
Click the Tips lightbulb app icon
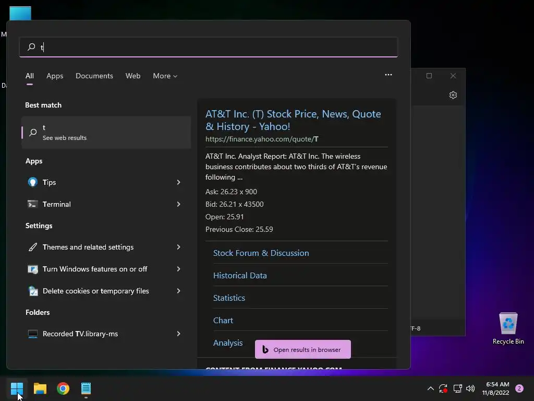(33, 182)
